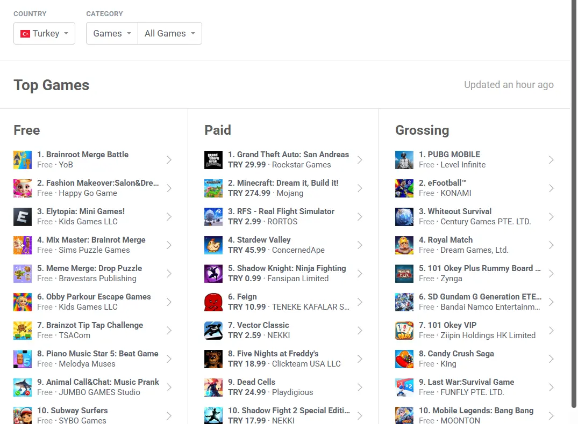Open Minecraft: Dream it, Build it! link
Image resolution: width=578 pixels, height=424 pixels.
(283, 183)
